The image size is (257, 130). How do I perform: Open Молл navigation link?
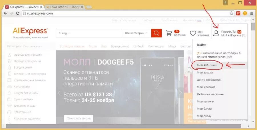93,46
